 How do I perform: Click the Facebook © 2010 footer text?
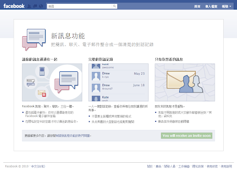click(x=17, y=167)
